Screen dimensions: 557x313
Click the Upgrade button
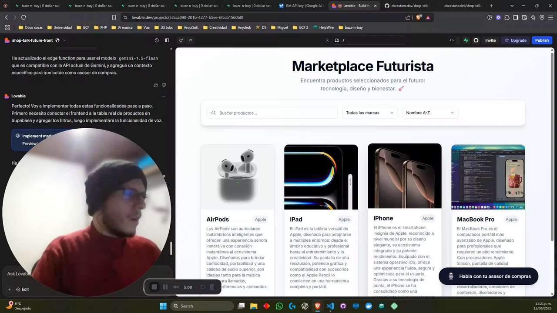click(x=515, y=40)
